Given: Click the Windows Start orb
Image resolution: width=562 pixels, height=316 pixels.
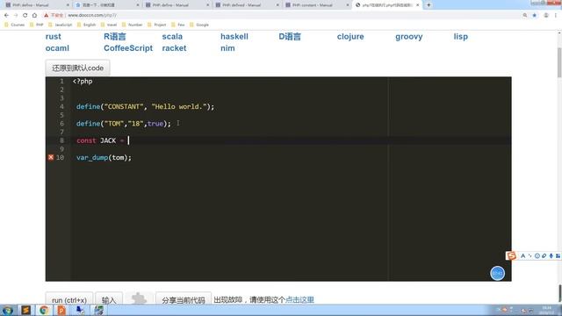Looking at the screenshot, I should 8,310.
